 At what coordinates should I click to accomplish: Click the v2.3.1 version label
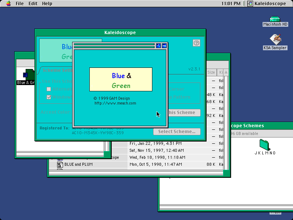click(194, 69)
